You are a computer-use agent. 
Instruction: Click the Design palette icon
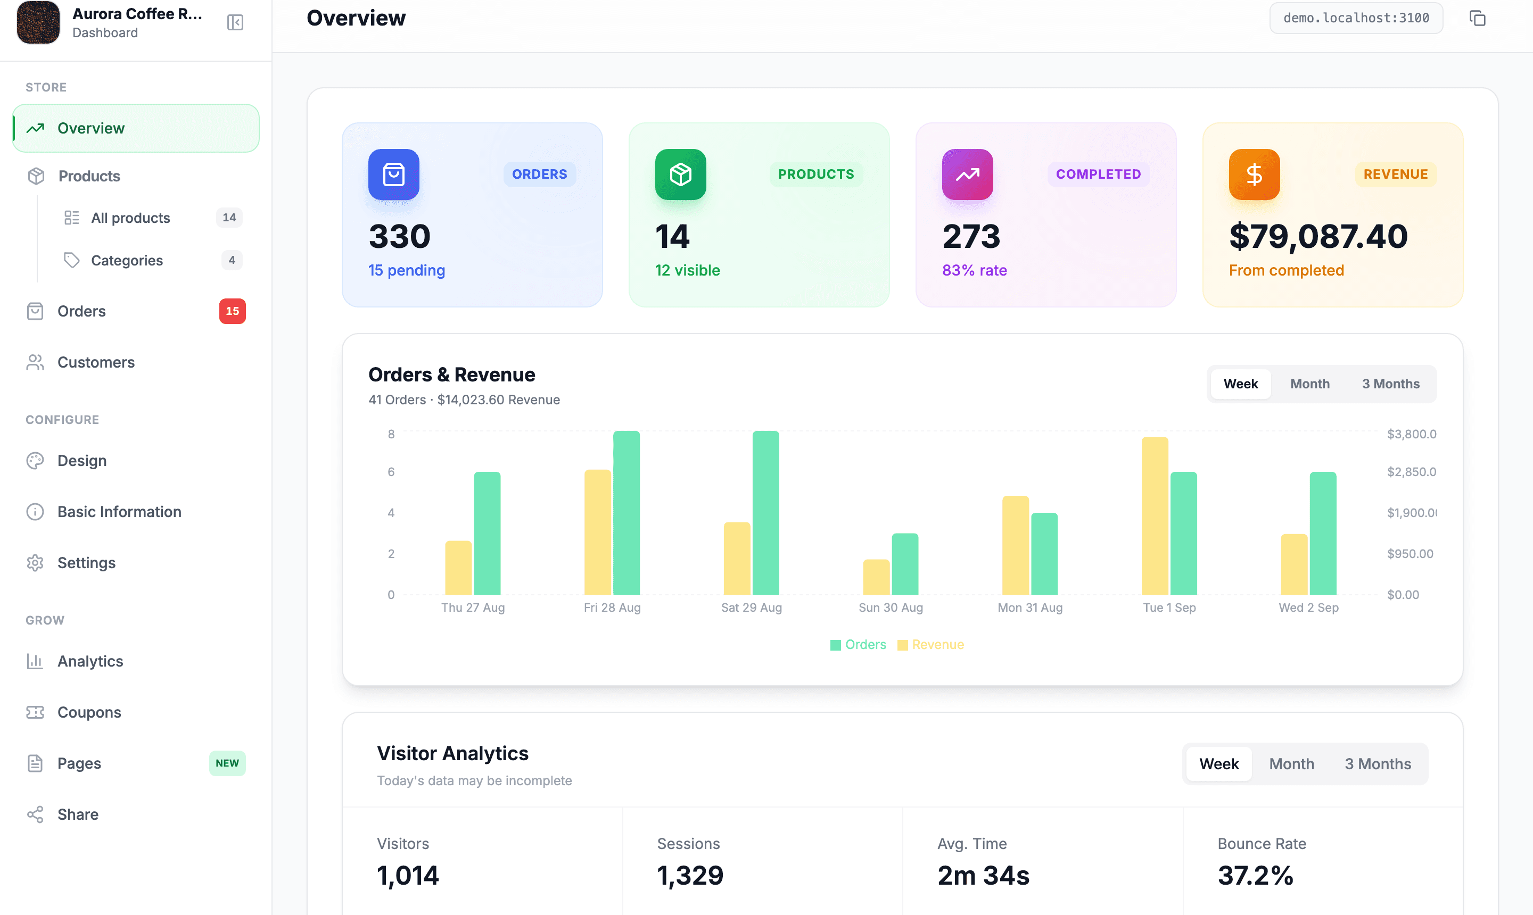click(35, 461)
